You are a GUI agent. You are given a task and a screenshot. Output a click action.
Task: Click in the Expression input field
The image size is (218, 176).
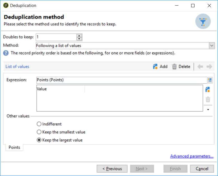click(x=120, y=80)
